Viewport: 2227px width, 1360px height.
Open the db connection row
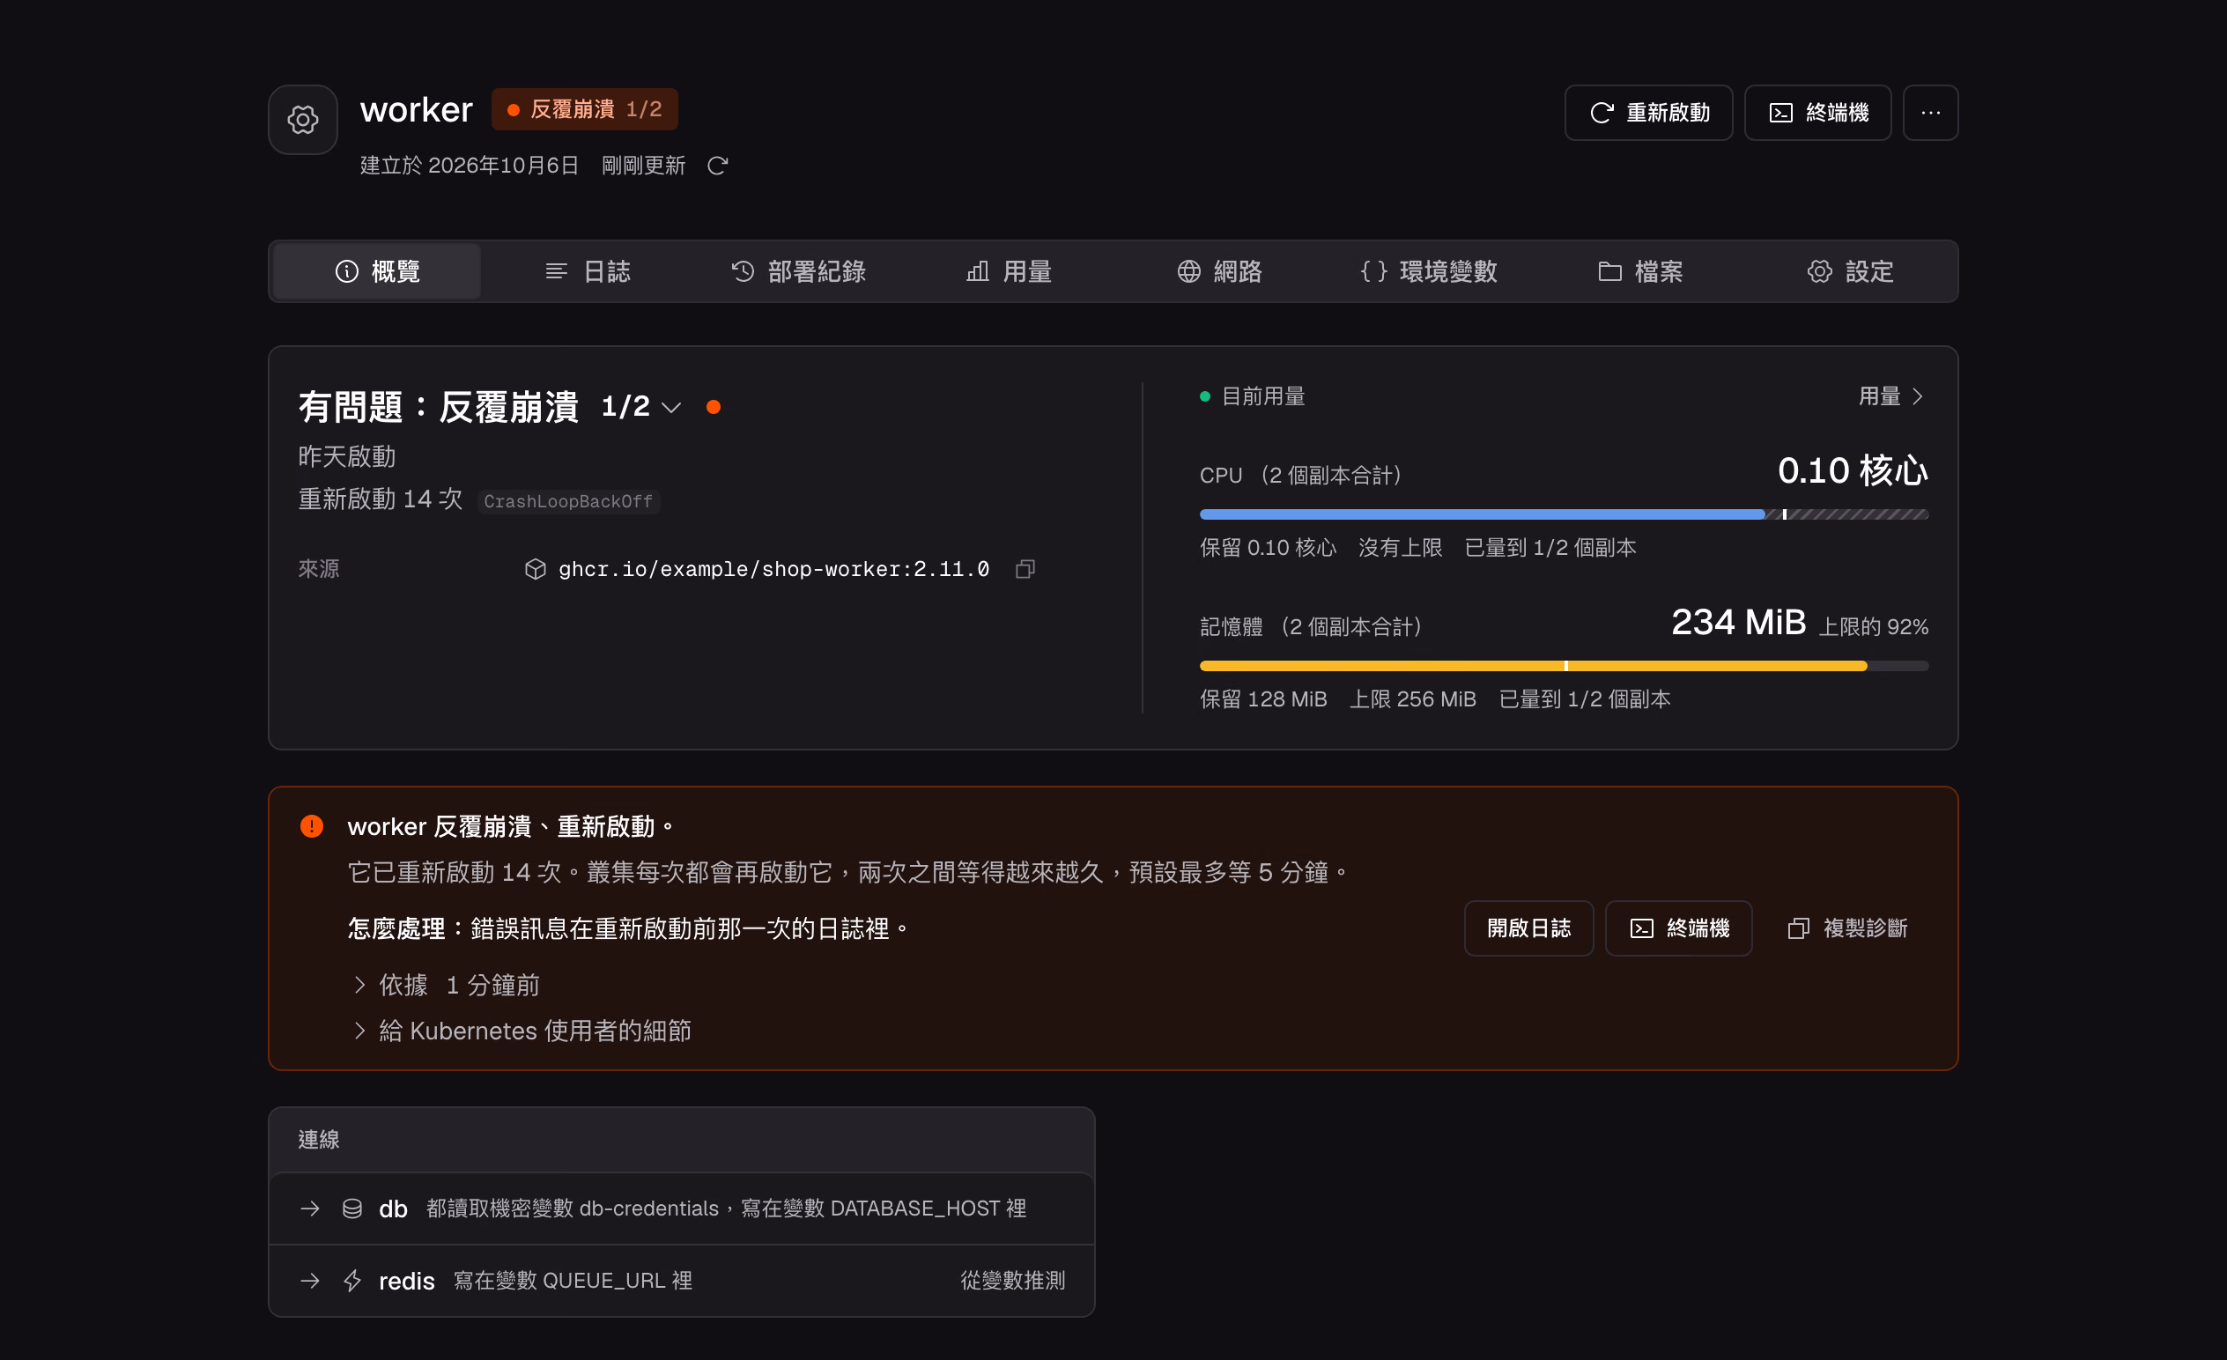(682, 1209)
